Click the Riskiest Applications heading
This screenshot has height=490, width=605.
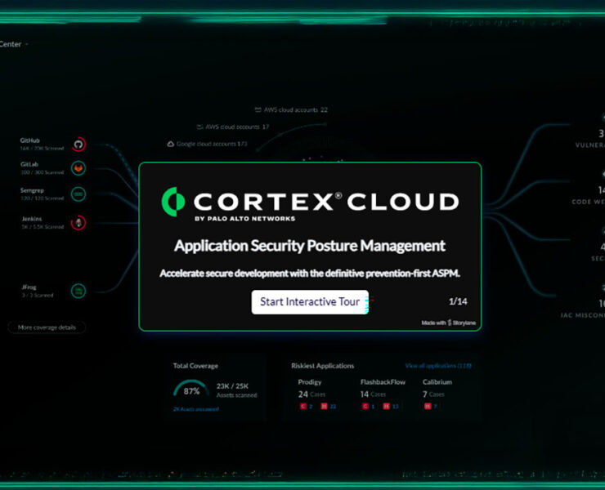pyautogui.click(x=323, y=366)
